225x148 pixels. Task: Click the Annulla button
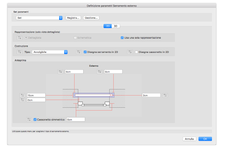tap(189, 139)
